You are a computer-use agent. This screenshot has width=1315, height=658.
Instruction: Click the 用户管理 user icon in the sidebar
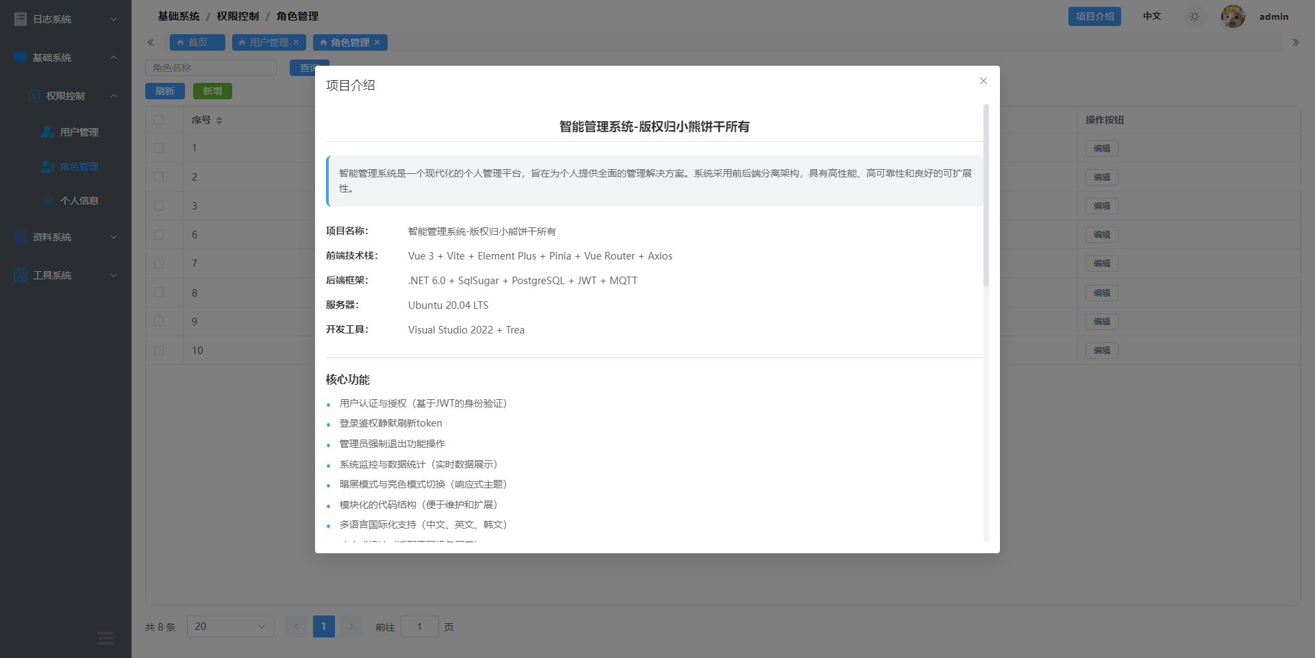click(x=48, y=131)
